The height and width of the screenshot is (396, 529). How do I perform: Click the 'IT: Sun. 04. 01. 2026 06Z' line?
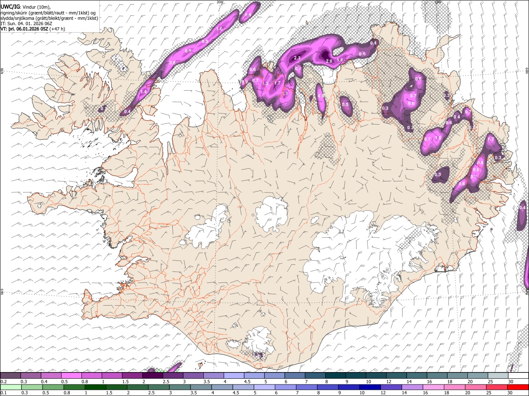(x=26, y=24)
